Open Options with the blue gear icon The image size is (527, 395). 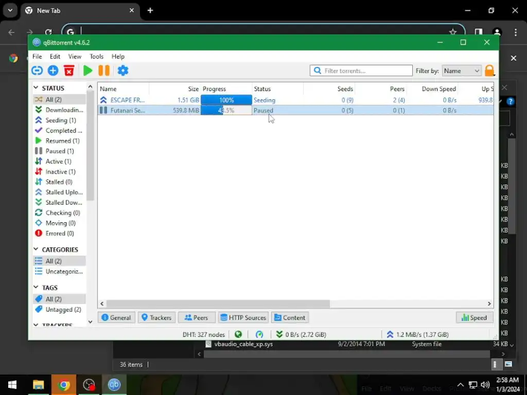(x=123, y=70)
